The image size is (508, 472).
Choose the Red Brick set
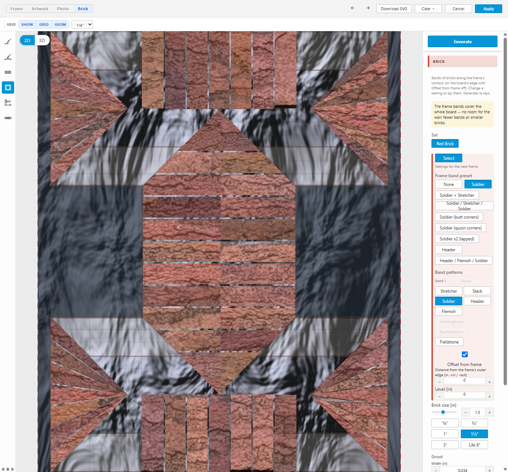[445, 143]
